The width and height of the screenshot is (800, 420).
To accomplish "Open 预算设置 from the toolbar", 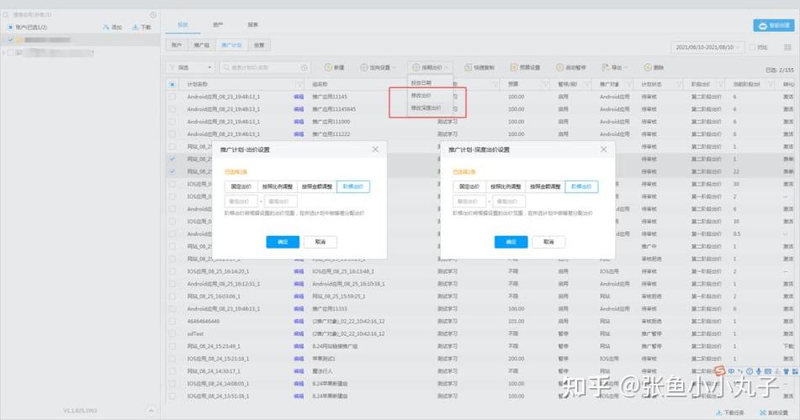I will pos(525,67).
